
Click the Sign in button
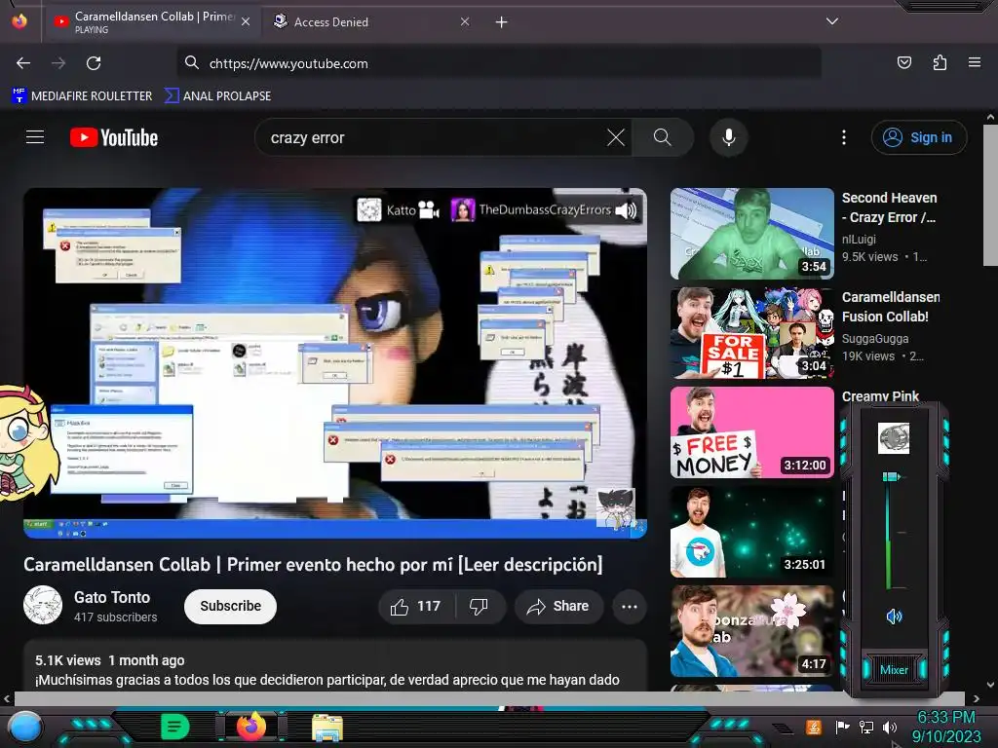919,137
